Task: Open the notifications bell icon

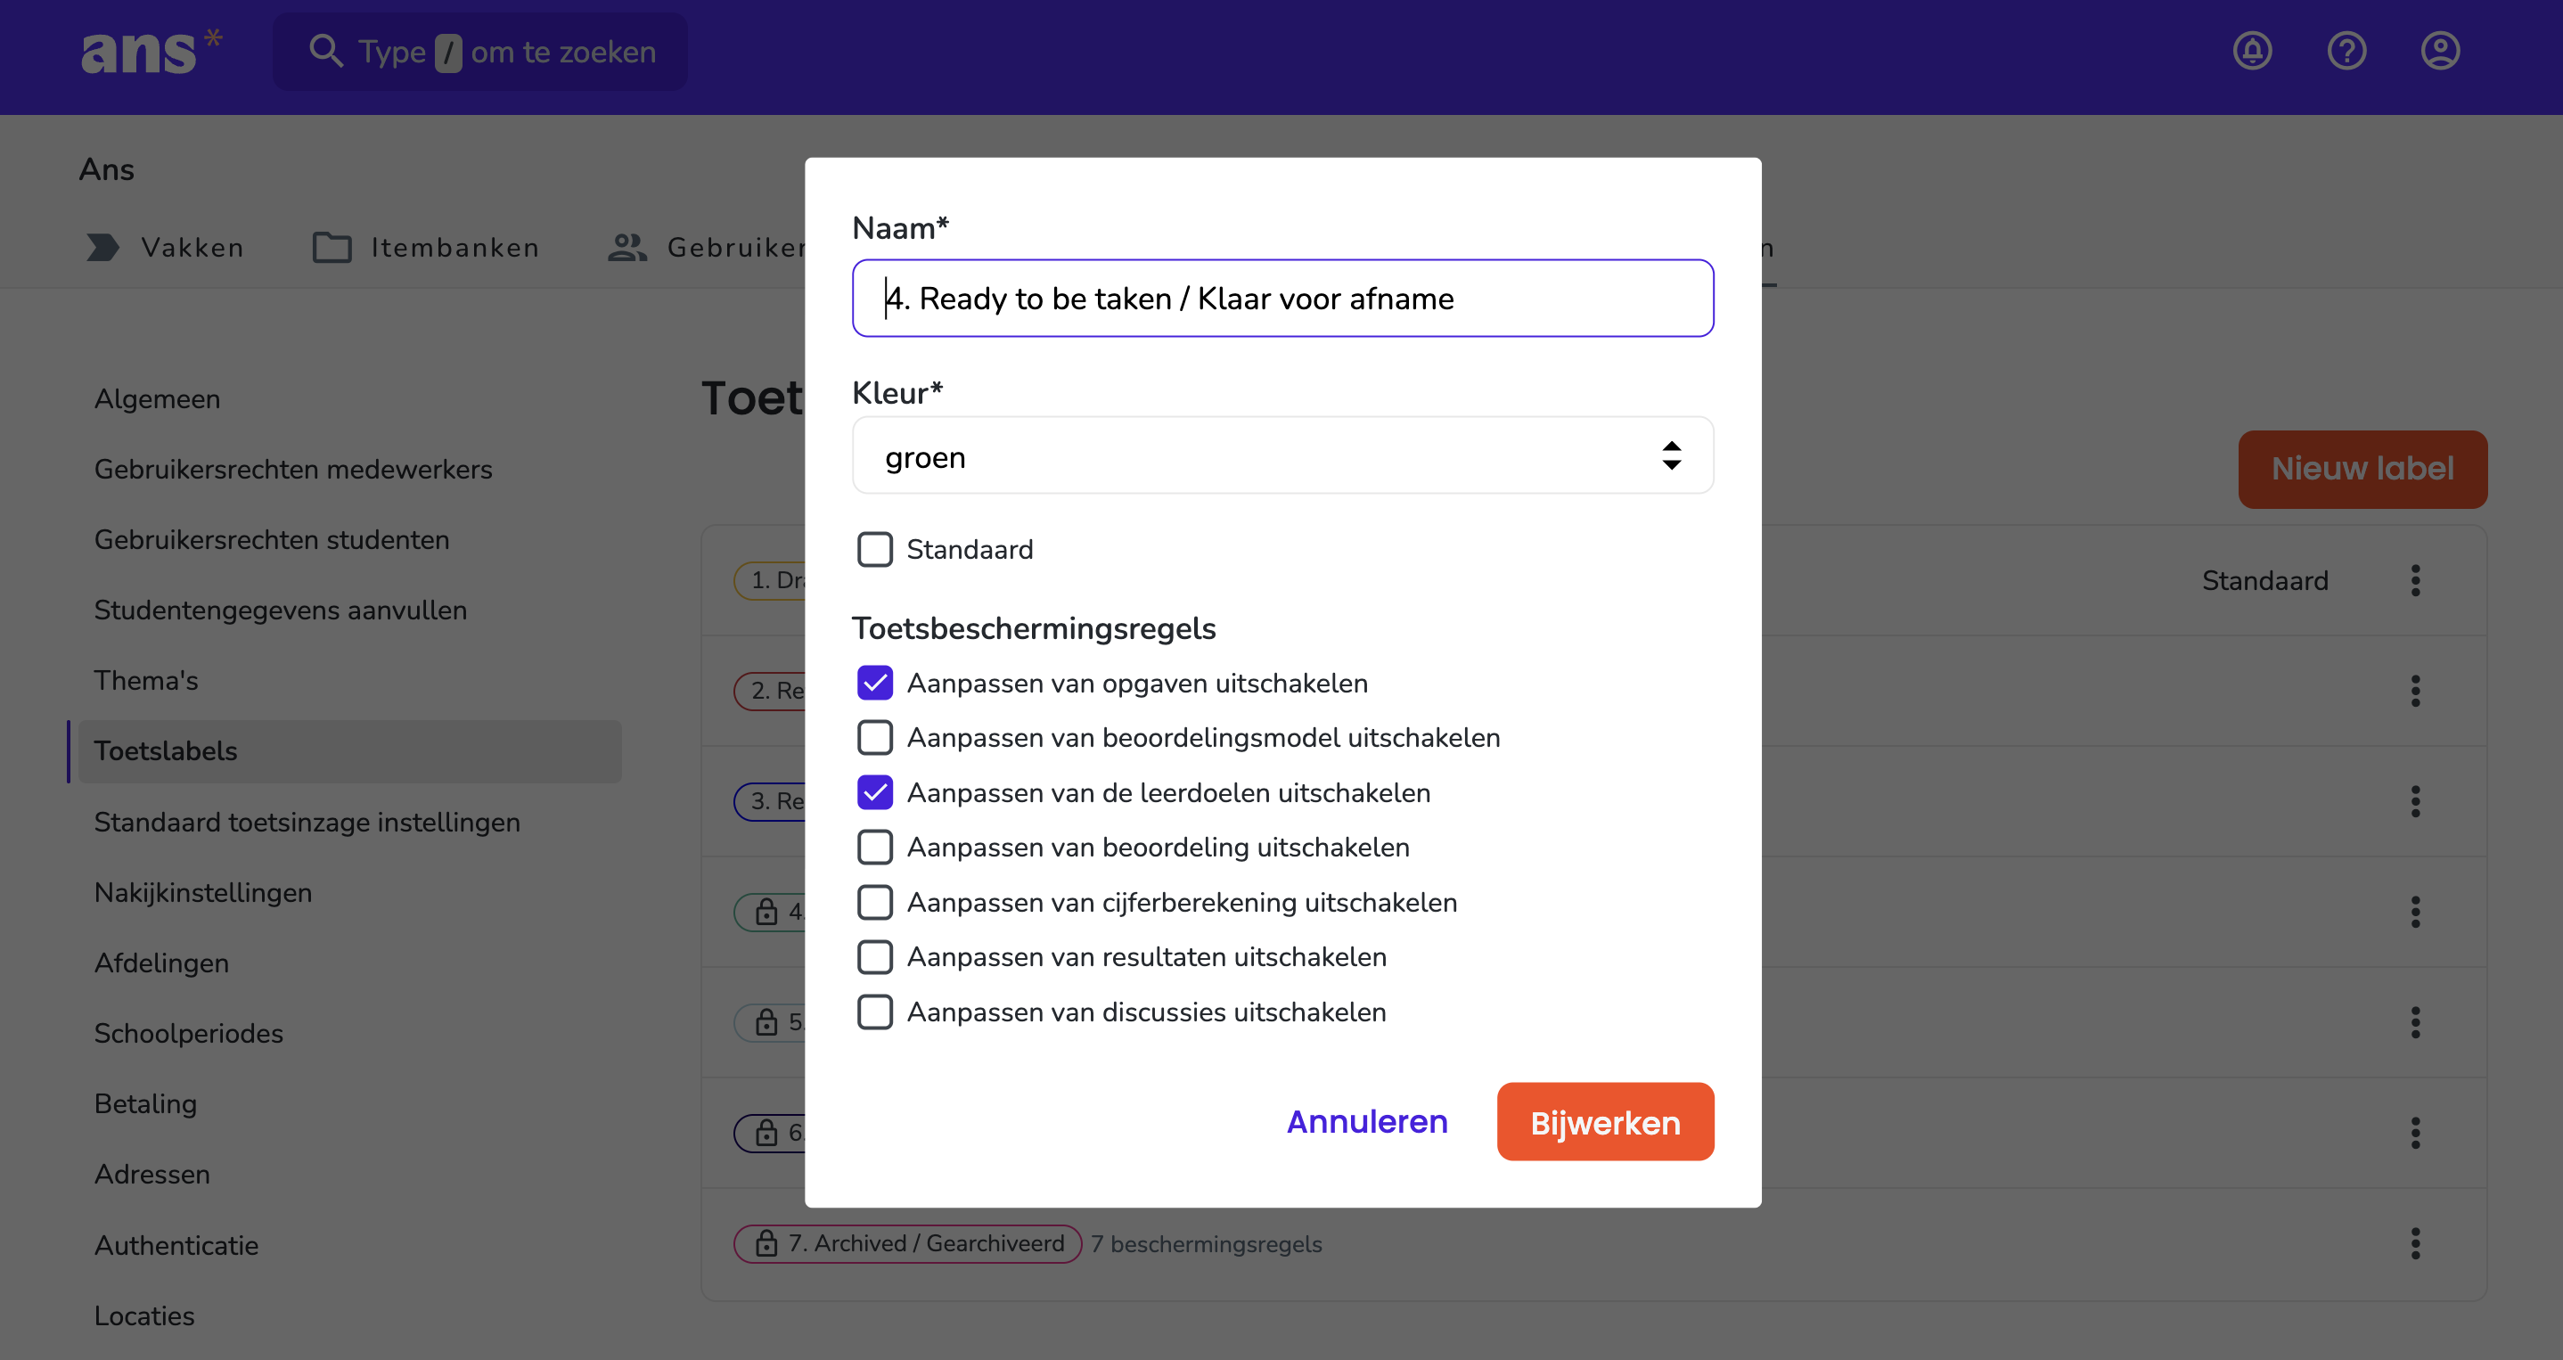Action: (2253, 51)
